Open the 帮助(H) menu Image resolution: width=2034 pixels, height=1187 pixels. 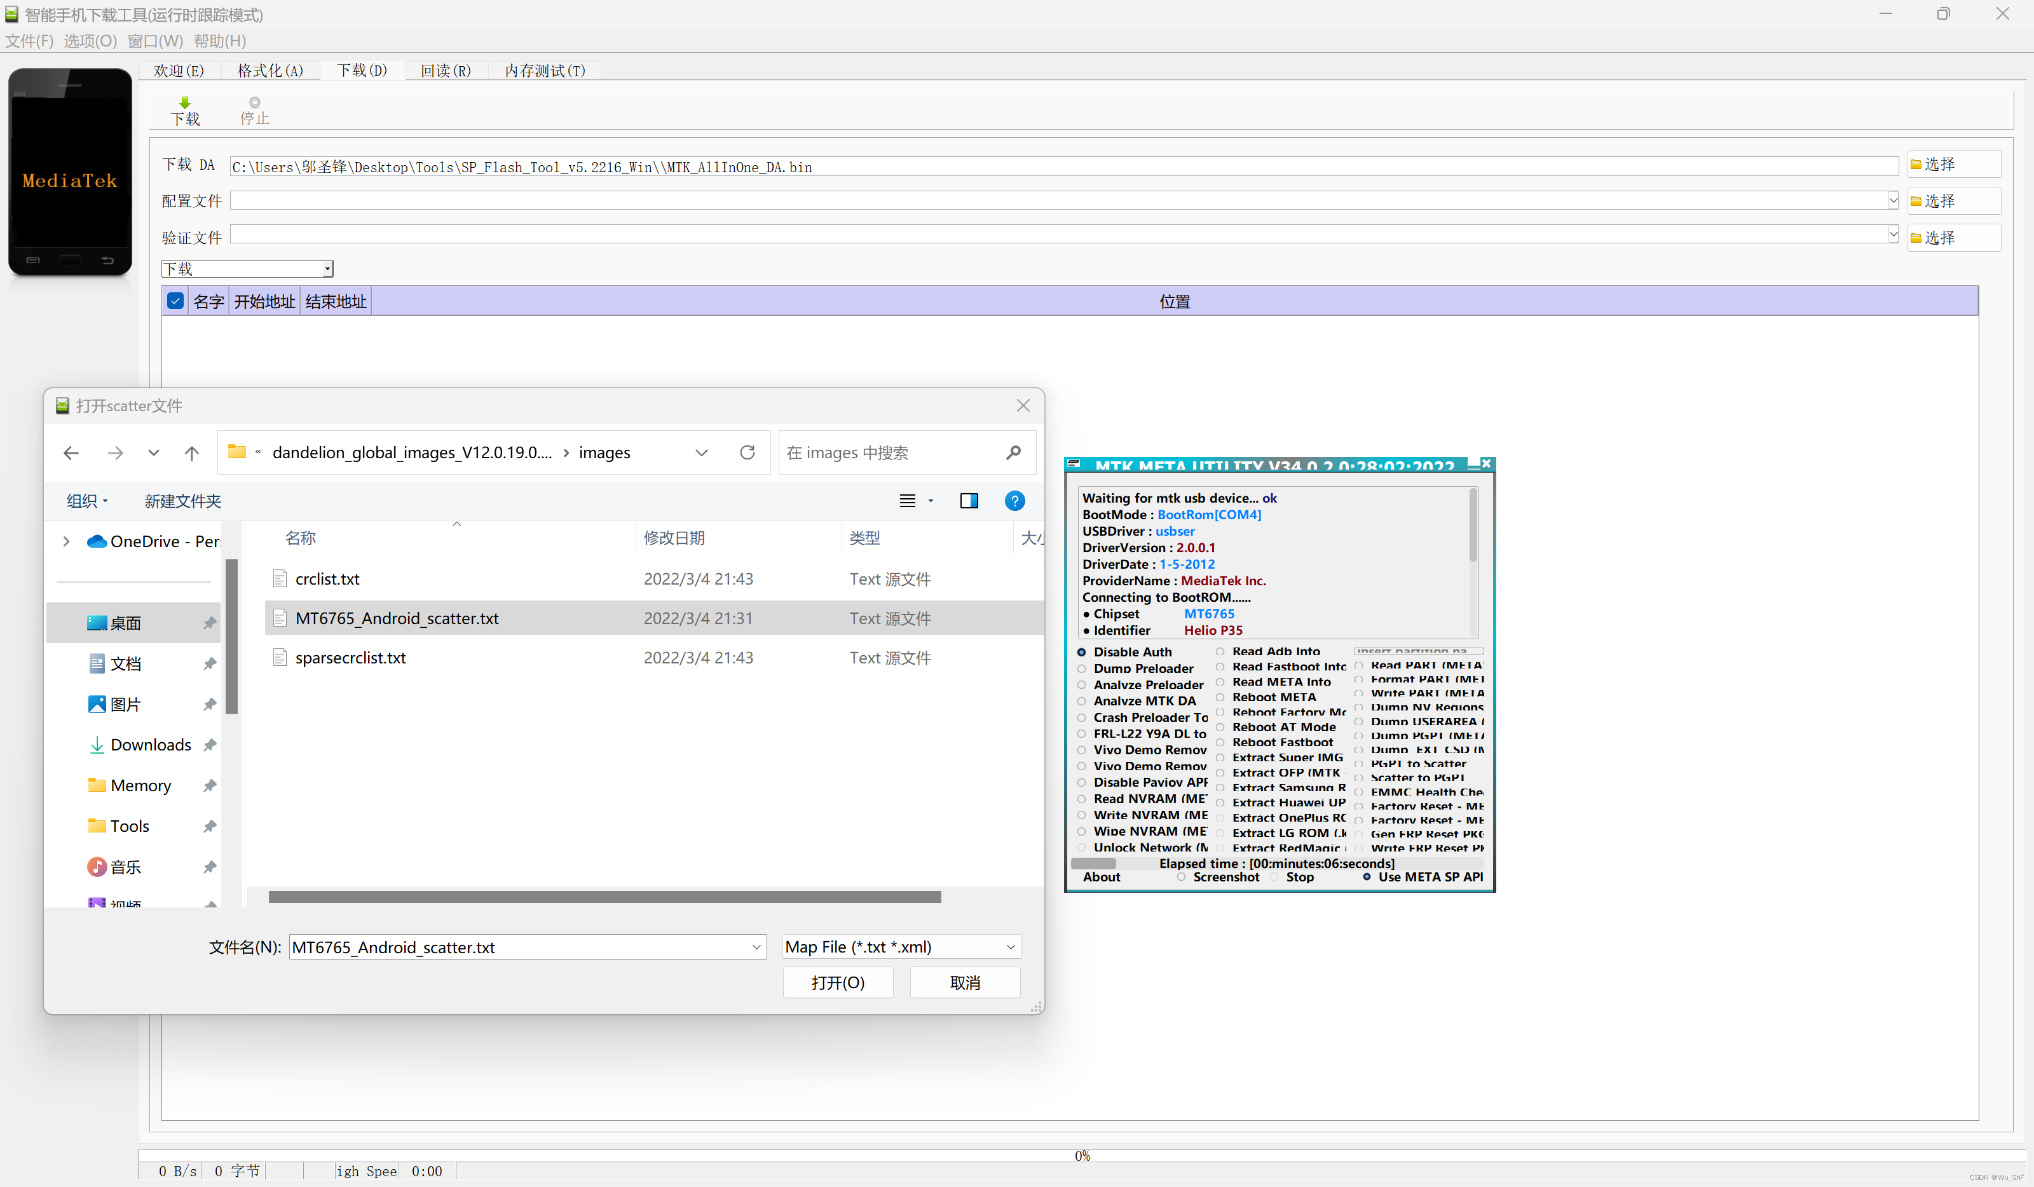219,41
